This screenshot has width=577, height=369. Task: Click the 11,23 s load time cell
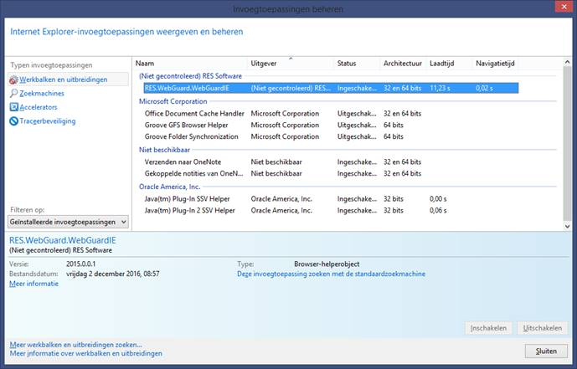tap(440, 88)
